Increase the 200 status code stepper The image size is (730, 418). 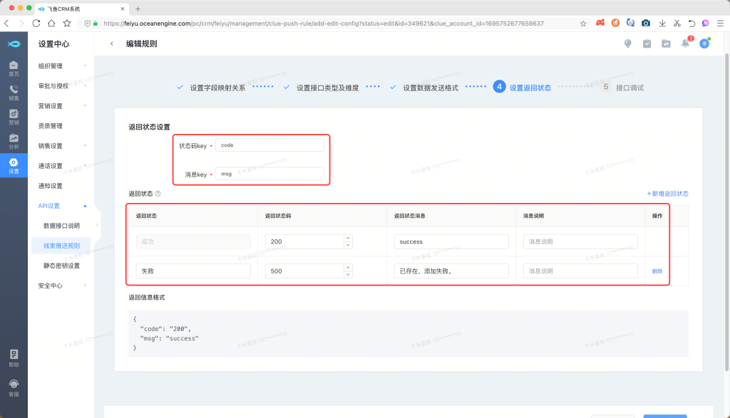348,238
